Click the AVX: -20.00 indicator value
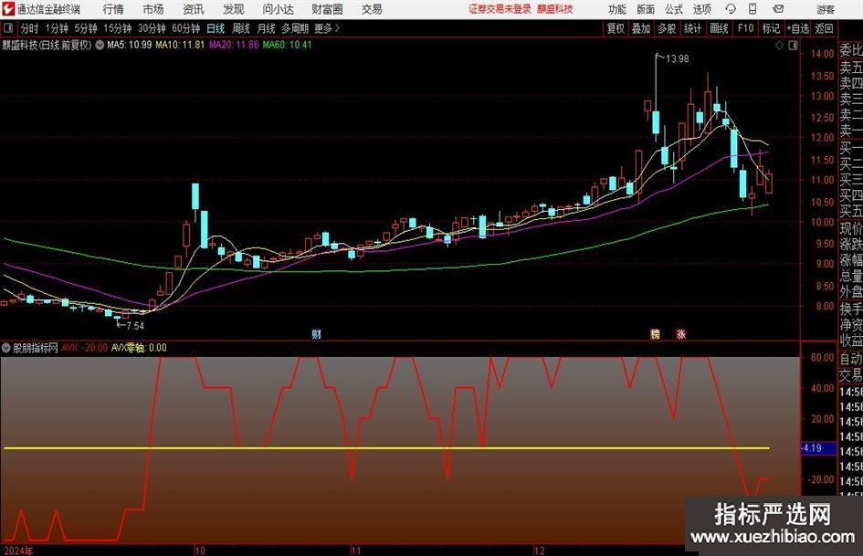This screenshot has width=863, height=556. pyautogui.click(x=84, y=348)
